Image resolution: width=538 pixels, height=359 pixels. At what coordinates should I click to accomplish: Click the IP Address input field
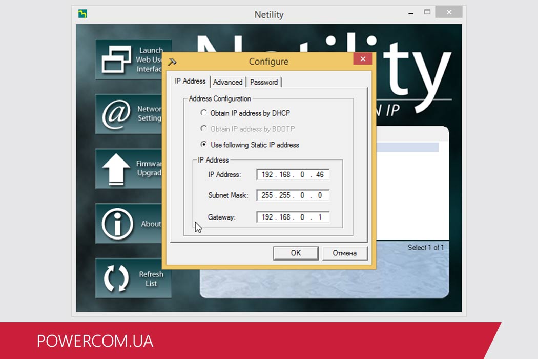pos(293,175)
